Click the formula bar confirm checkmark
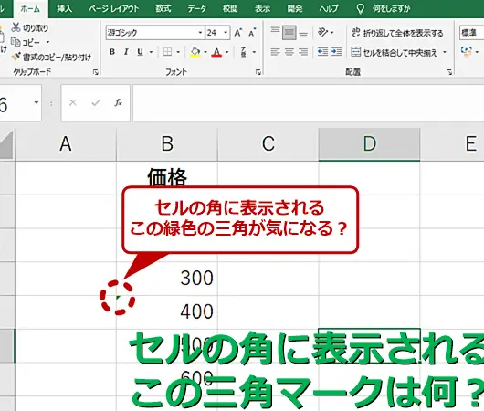Image resolution: width=484 pixels, height=411 pixels. 96,102
